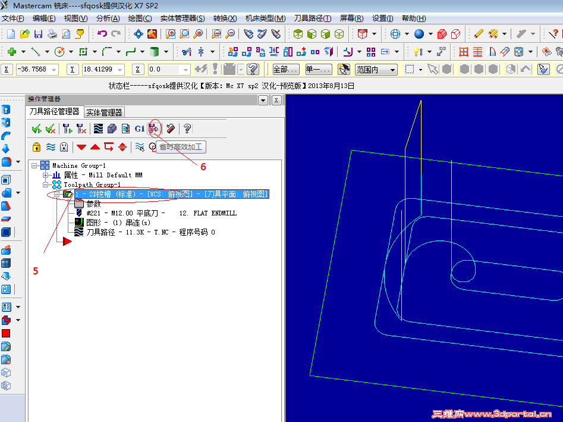Click the Fit to screen icon

pos(139,34)
